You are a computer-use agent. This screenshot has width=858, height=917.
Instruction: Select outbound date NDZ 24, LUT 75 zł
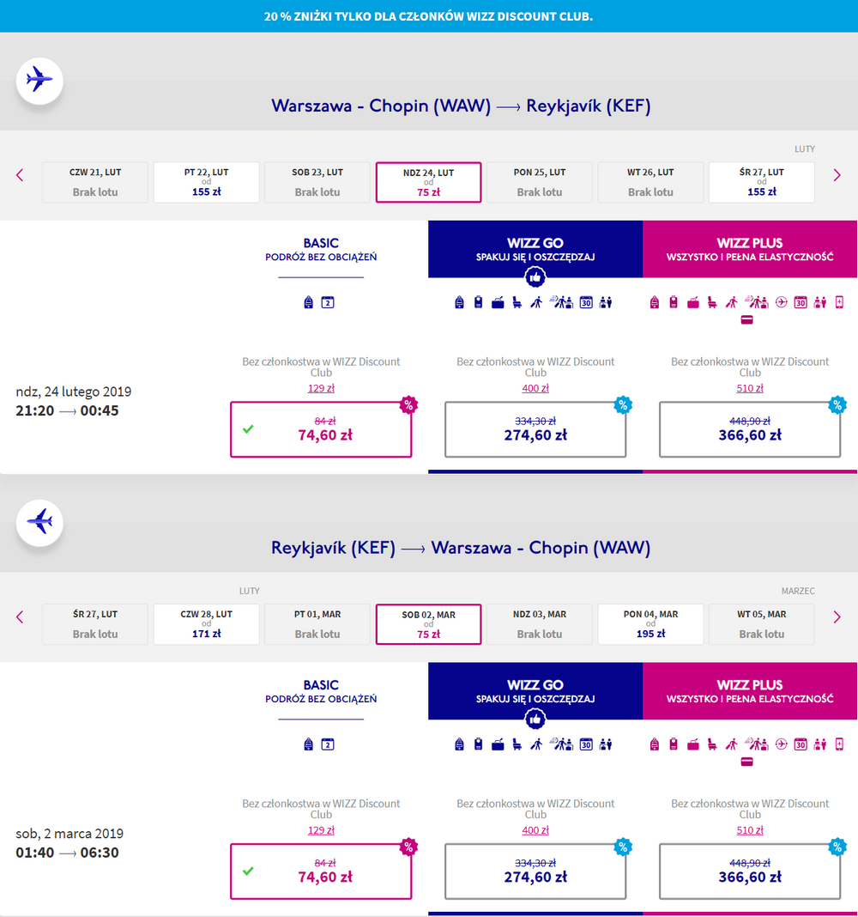tap(428, 183)
